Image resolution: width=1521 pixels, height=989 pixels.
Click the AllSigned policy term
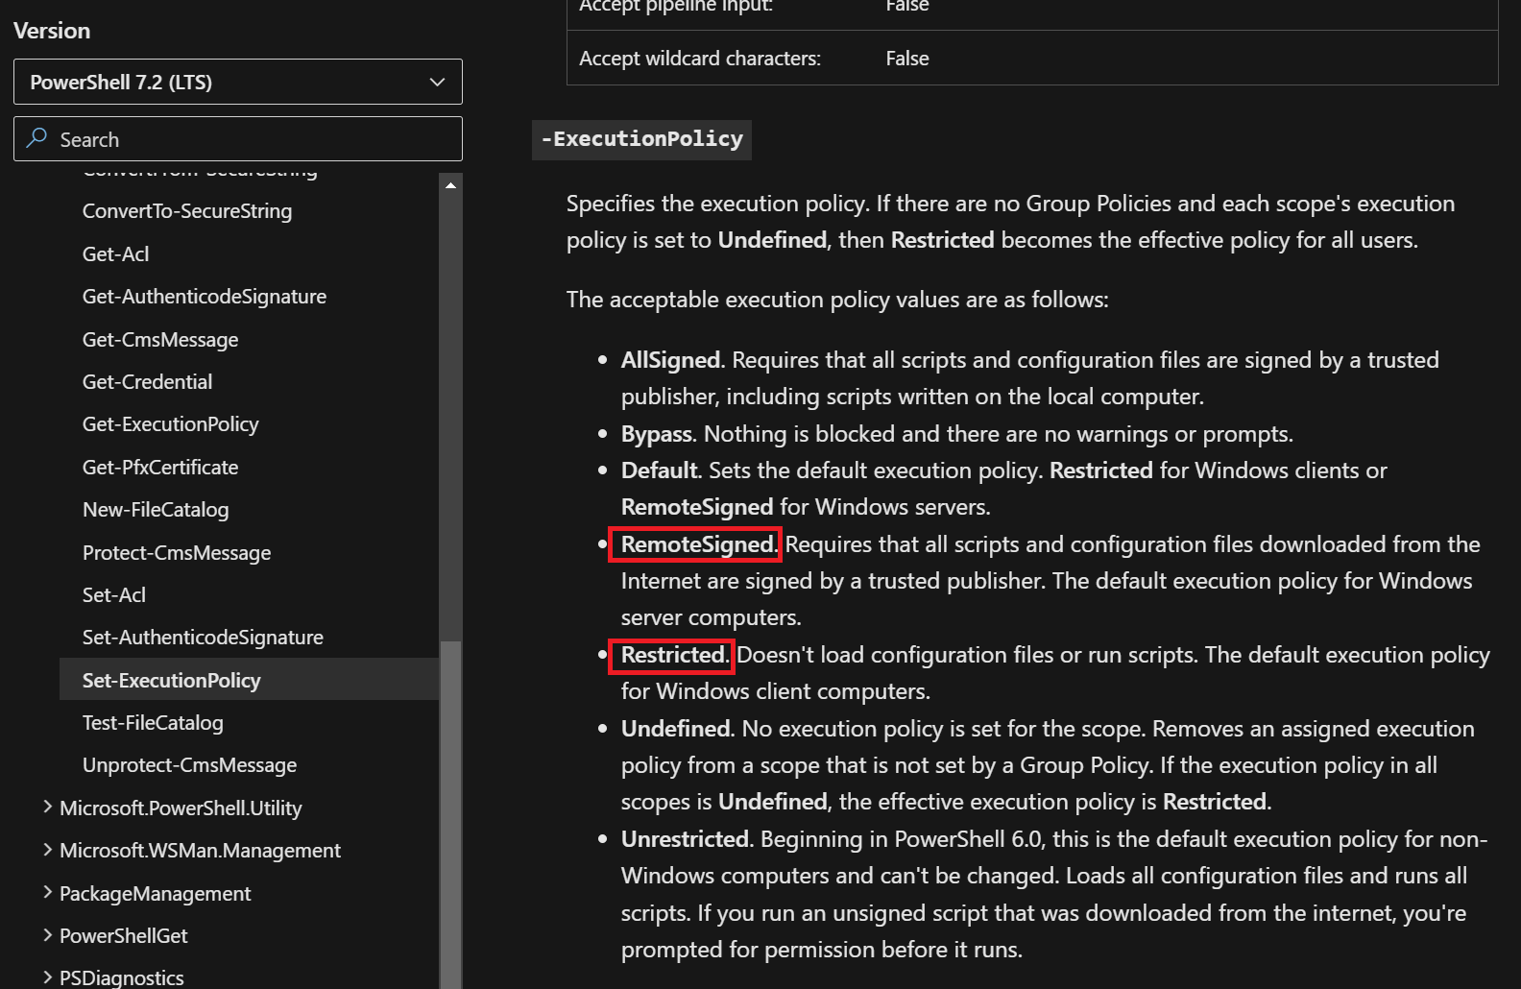pyautogui.click(x=670, y=360)
